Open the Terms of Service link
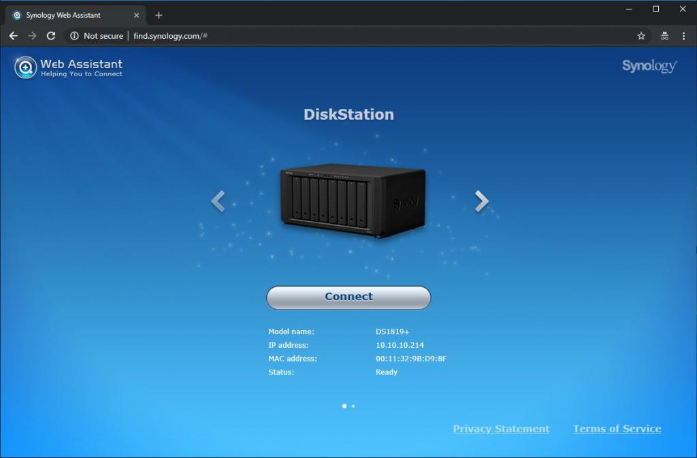This screenshot has width=697, height=458. [617, 429]
